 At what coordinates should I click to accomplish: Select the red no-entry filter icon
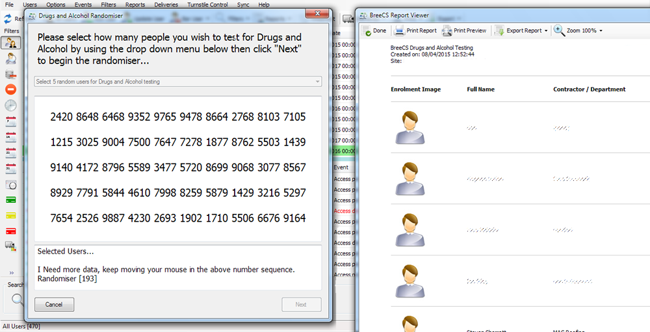[10, 89]
